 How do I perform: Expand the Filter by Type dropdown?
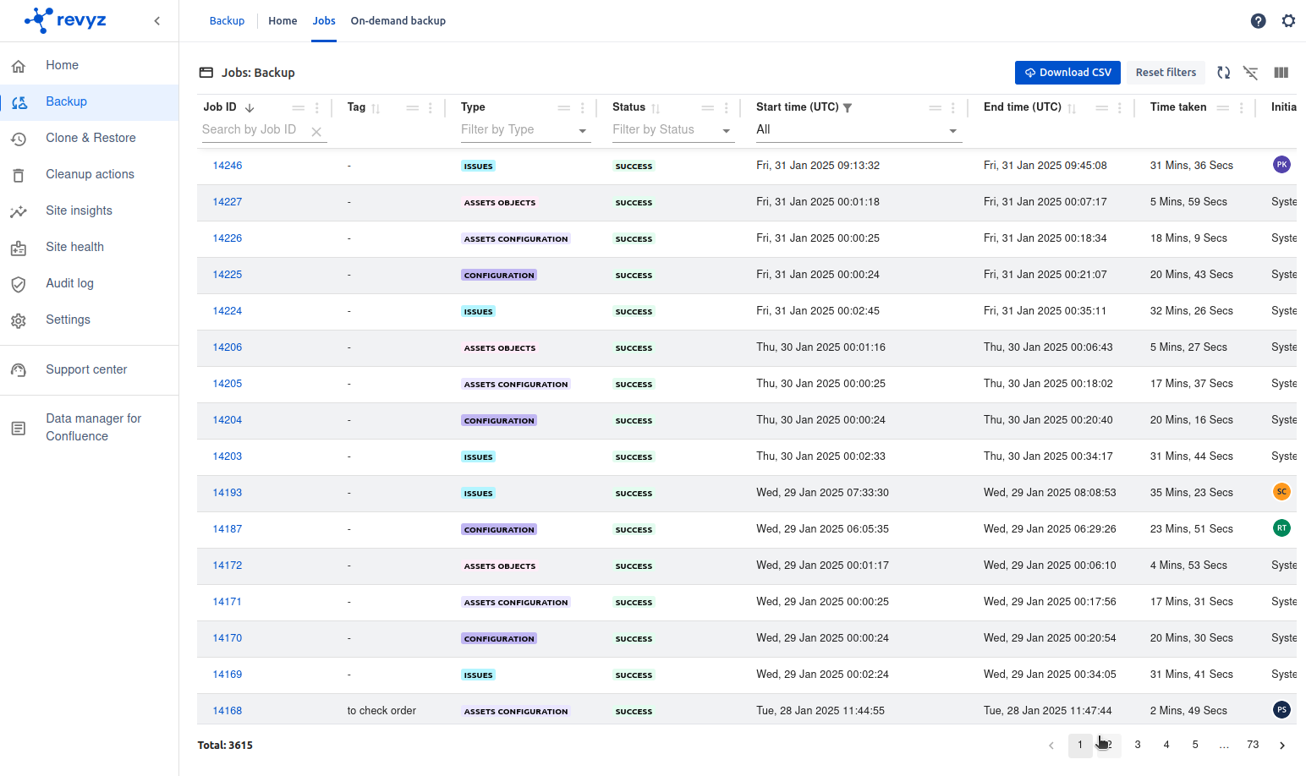(x=582, y=131)
